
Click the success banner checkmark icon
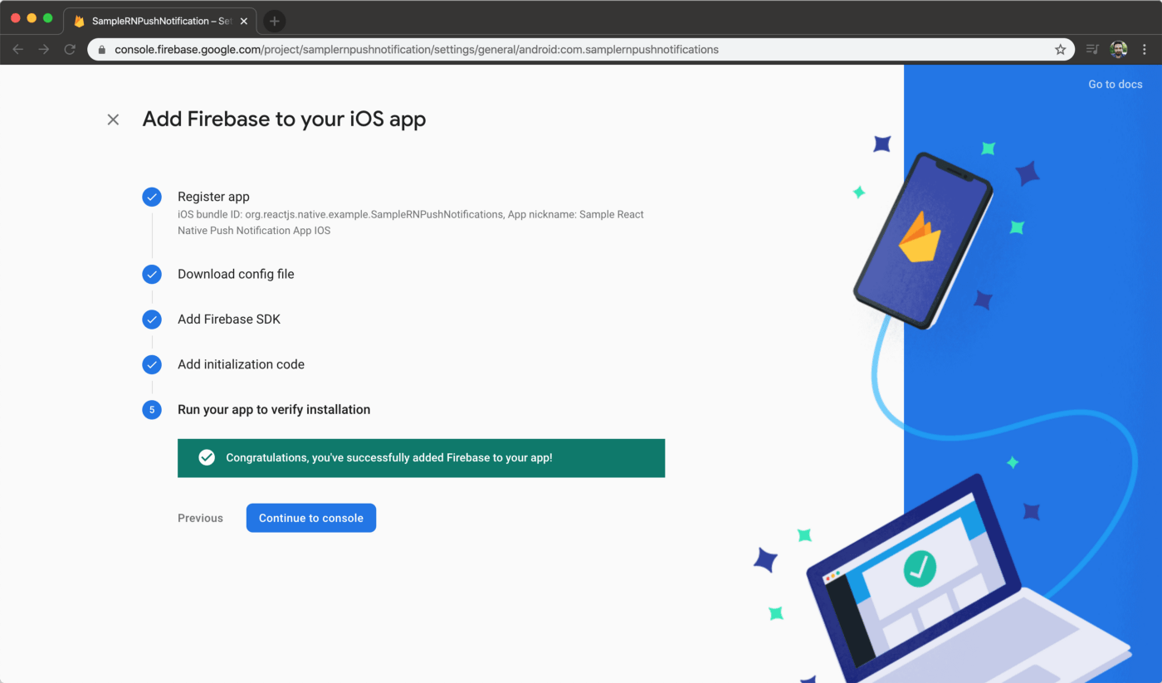[x=207, y=458]
